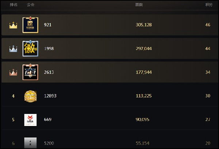
Task: Click the score value 27
Action: 208,119
